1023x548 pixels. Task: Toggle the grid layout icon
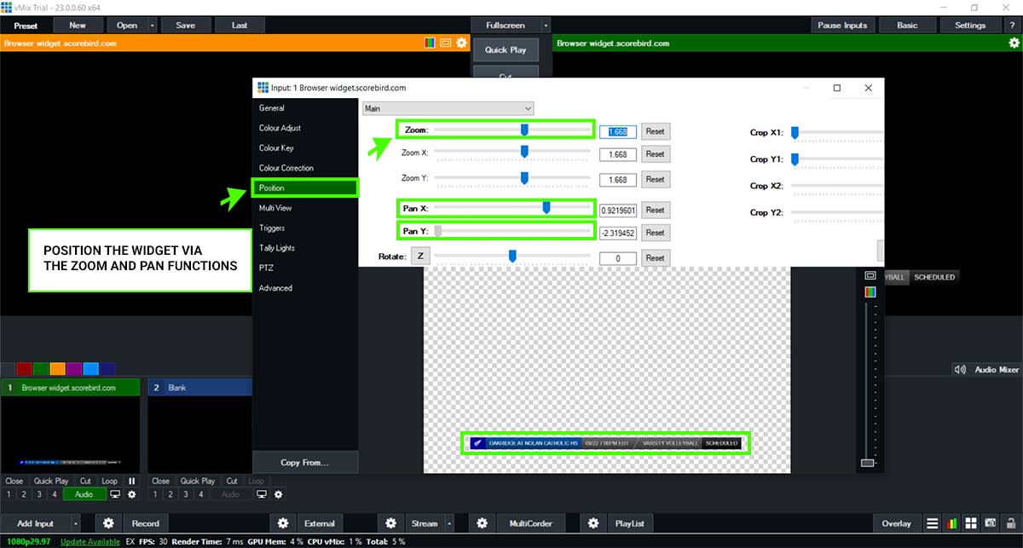(972, 523)
